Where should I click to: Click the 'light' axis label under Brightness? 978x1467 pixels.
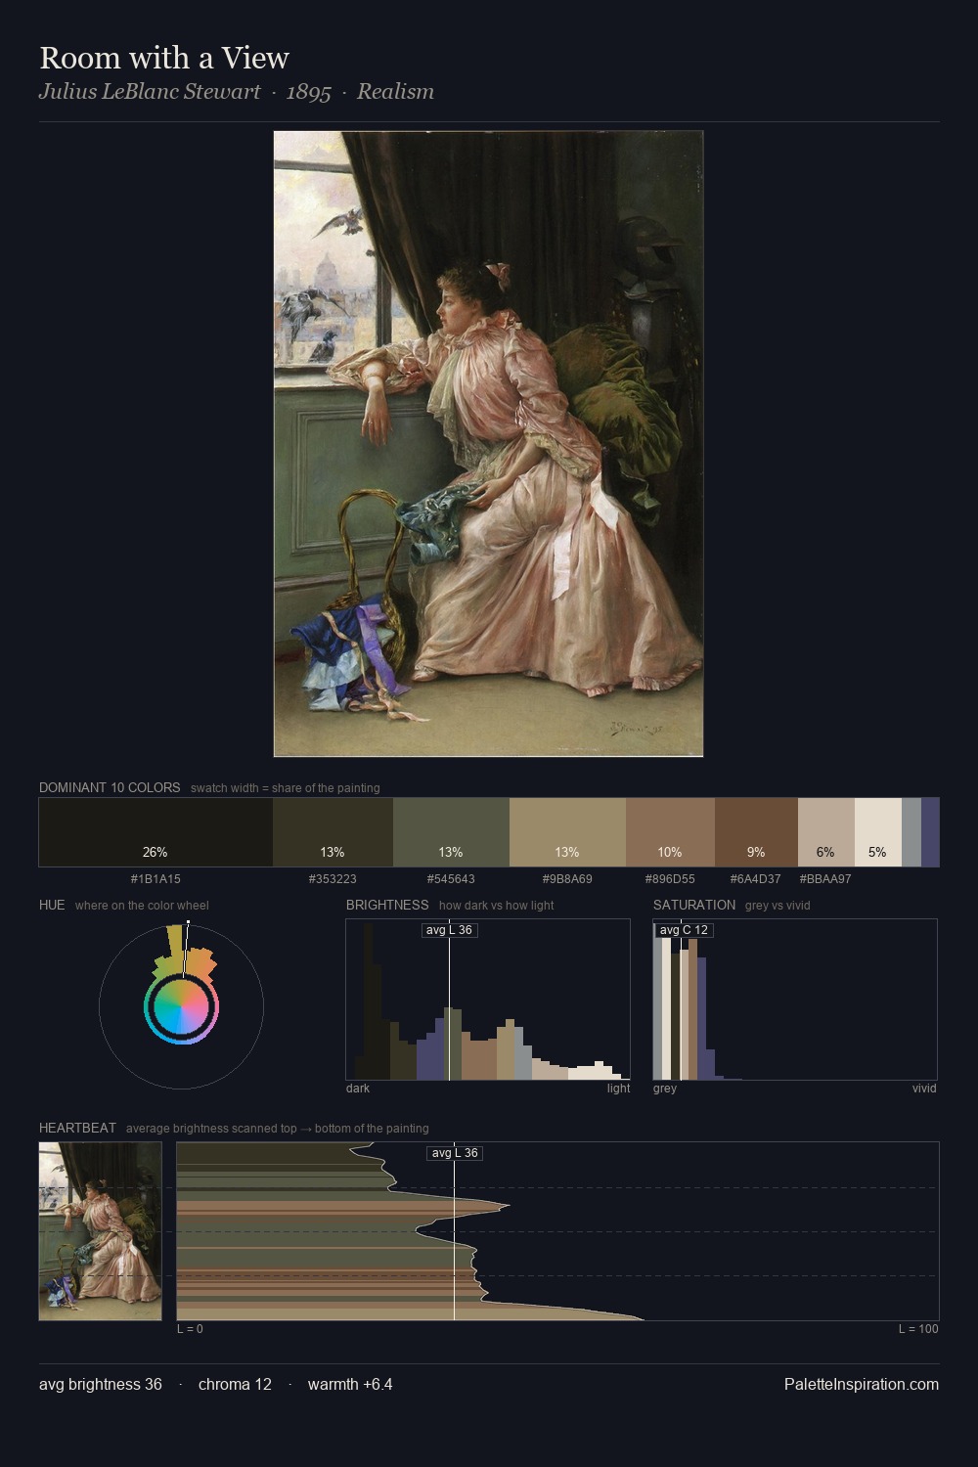(x=618, y=1089)
